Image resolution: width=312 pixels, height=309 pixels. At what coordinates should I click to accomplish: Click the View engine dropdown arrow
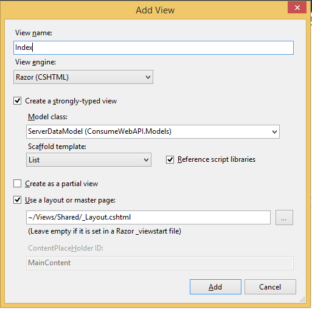coord(148,77)
